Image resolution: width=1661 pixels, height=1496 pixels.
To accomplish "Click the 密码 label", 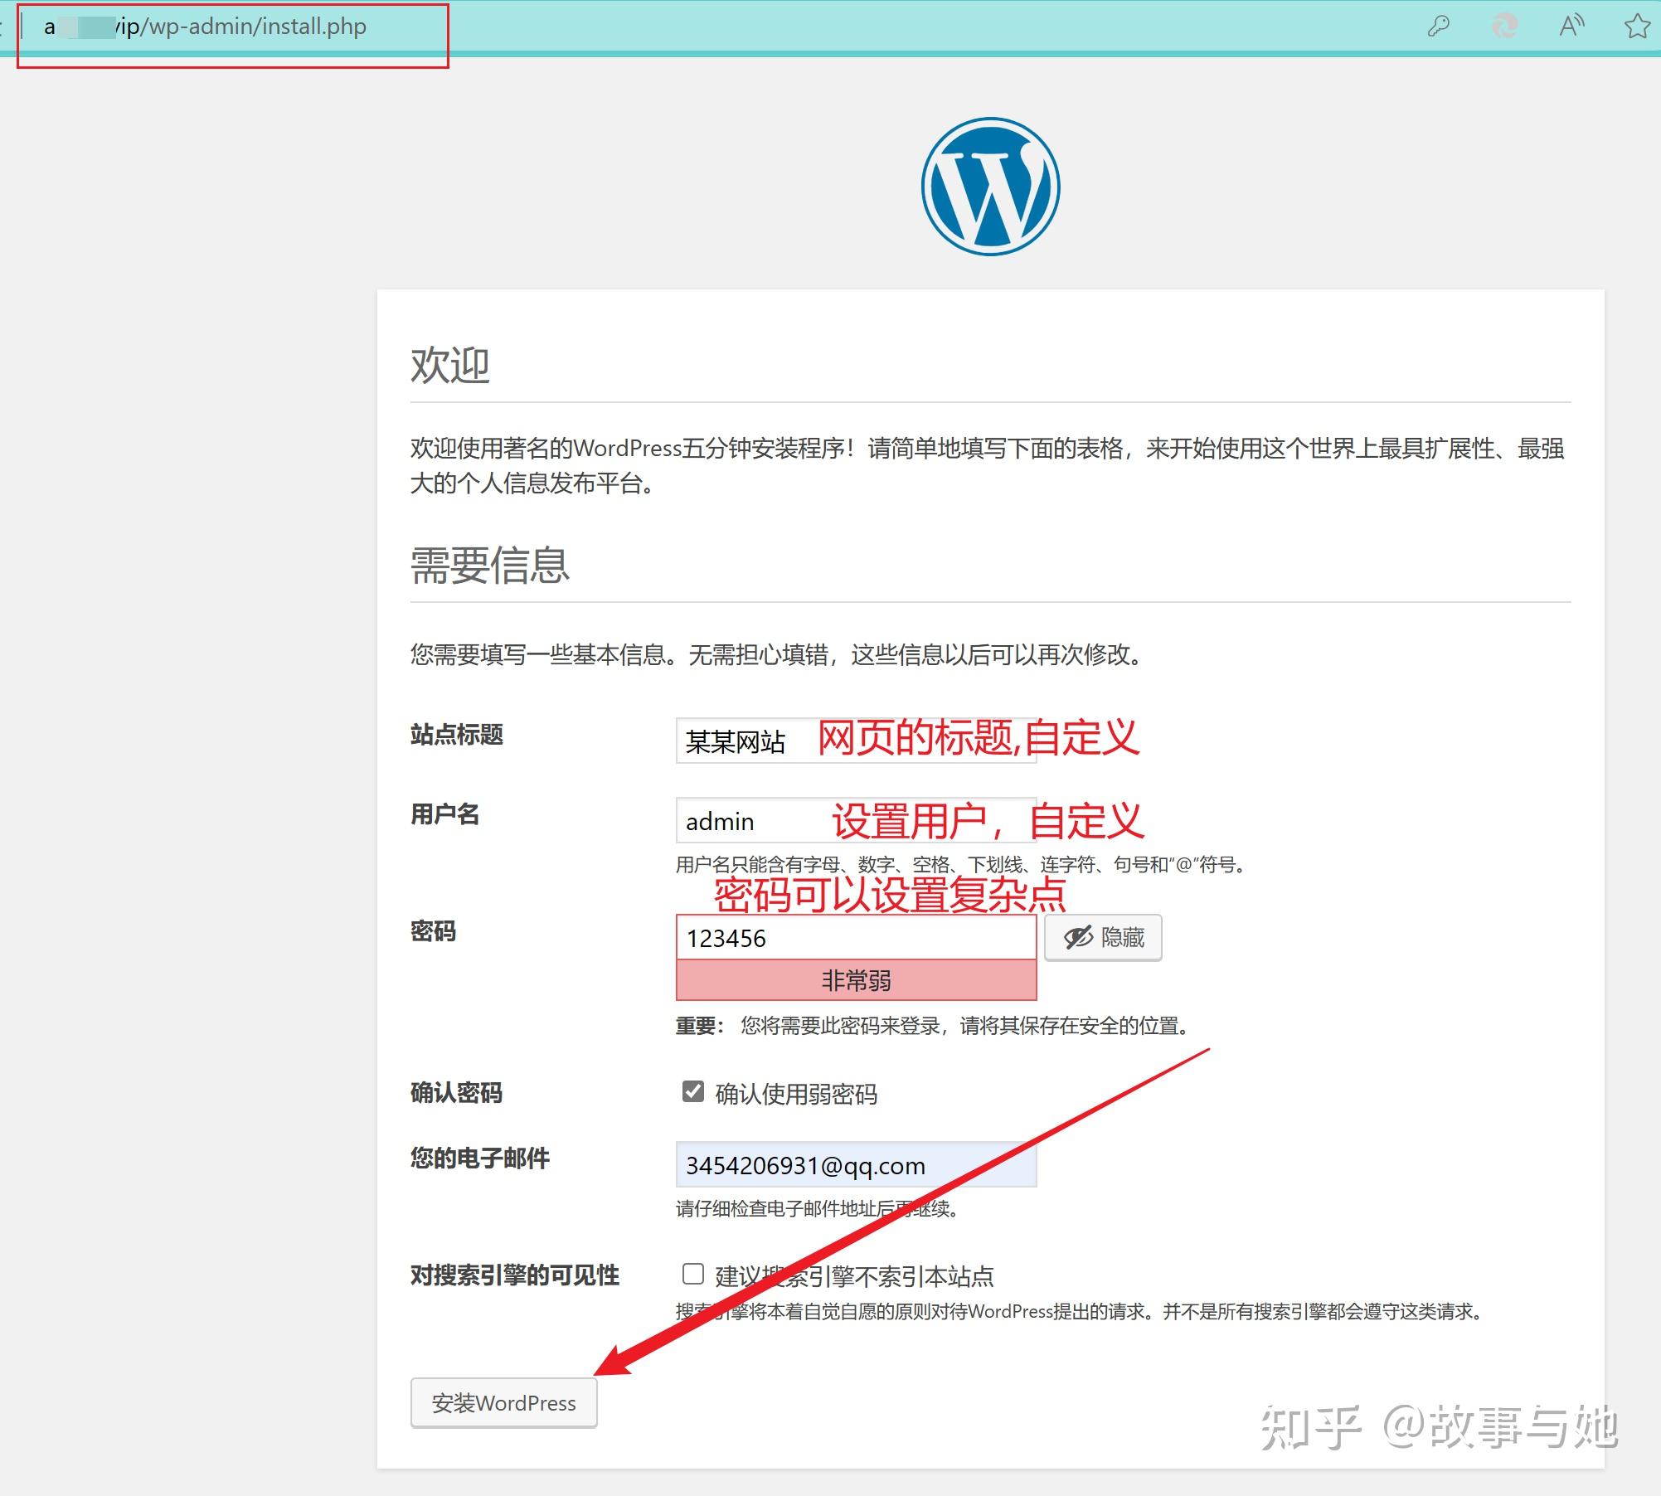I will [x=434, y=931].
